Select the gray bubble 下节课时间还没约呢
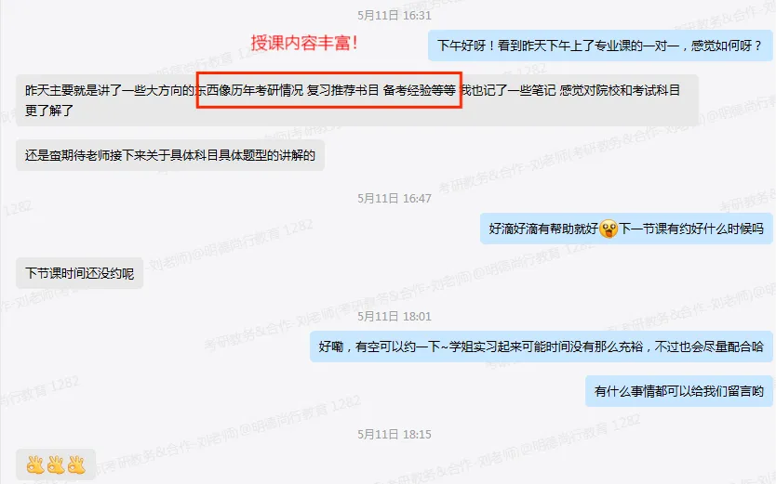The image size is (776, 484). click(80, 273)
